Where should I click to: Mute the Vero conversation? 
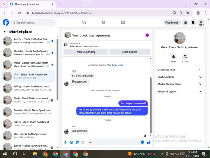pyautogui.click(x=173, y=56)
